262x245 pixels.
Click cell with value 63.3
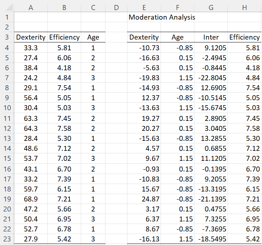(31, 118)
